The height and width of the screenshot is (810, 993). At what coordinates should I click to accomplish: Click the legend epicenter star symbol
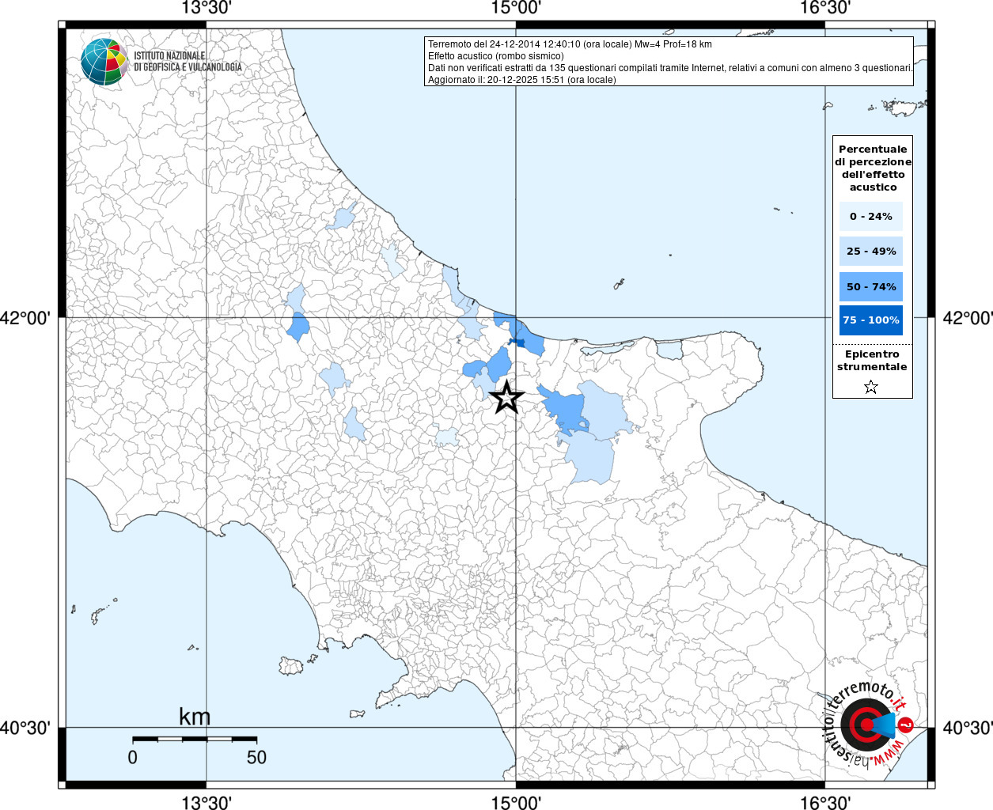pyautogui.click(x=871, y=387)
